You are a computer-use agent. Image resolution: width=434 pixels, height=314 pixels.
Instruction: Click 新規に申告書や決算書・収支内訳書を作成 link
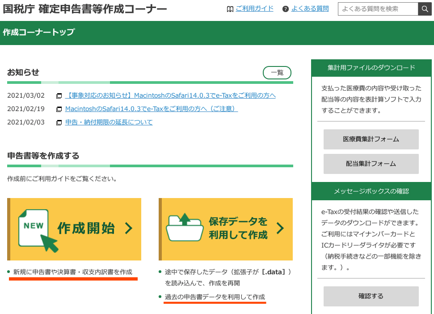[72, 270]
